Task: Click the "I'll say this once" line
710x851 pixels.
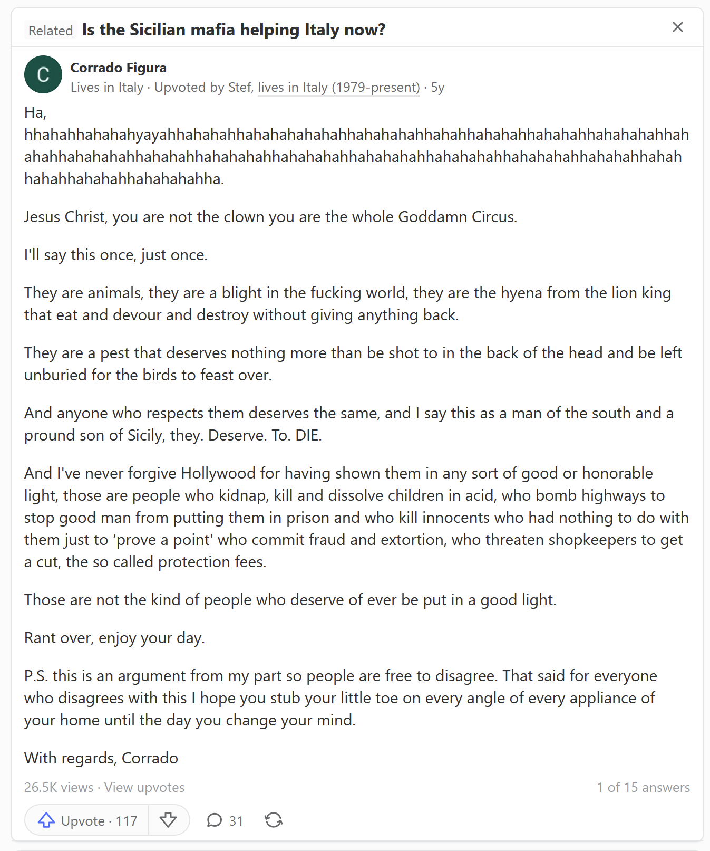Action: click(116, 255)
